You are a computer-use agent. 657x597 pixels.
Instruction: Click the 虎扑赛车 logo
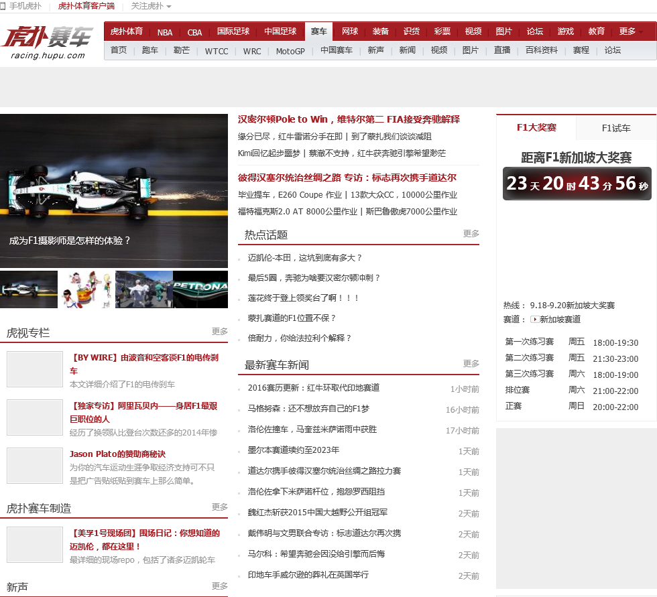47,43
